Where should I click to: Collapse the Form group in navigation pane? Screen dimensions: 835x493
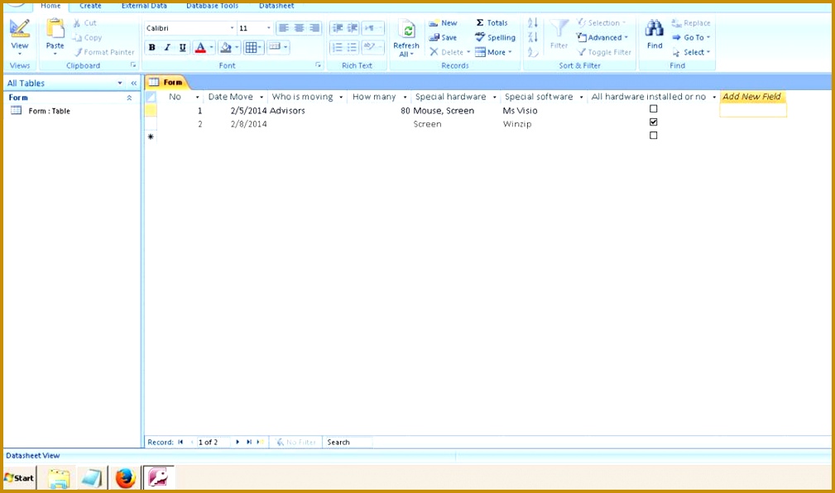coord(129,98)
